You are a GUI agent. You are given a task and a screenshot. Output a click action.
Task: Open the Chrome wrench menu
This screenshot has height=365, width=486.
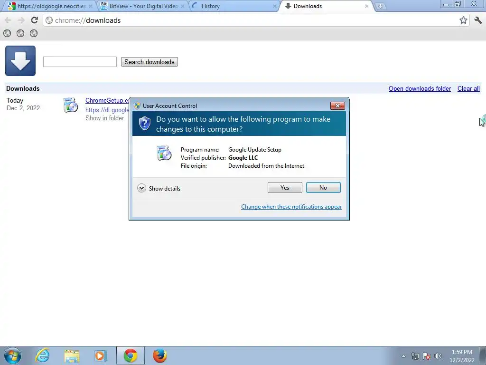(x=478, y=20)
